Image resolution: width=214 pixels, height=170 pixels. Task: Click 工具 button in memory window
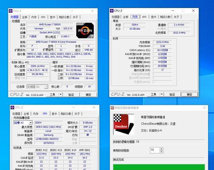point(153,94)
